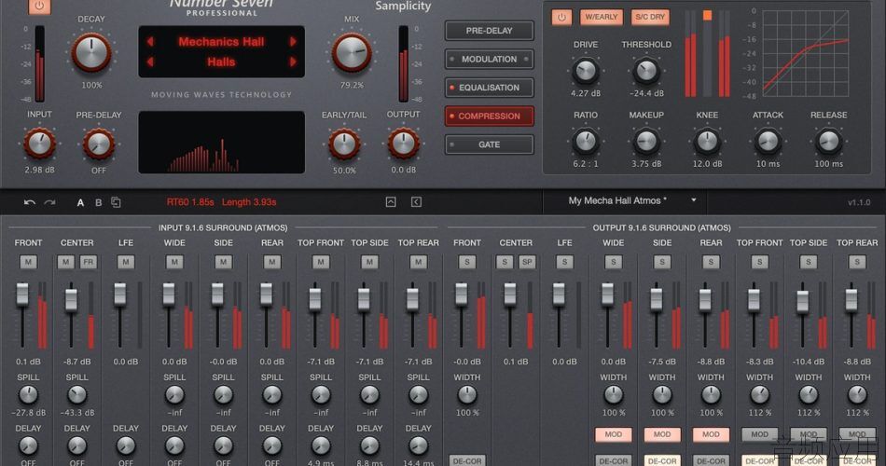Click the CENTER input SPILL knob
Image resolution: width=886 pixels, height=466 pixels.
76,395
